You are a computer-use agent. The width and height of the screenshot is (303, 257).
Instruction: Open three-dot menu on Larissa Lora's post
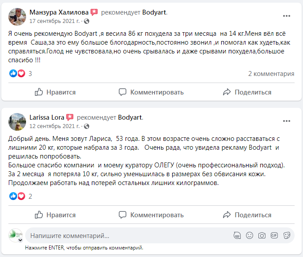pyautogui.click(x=287, y=120)
